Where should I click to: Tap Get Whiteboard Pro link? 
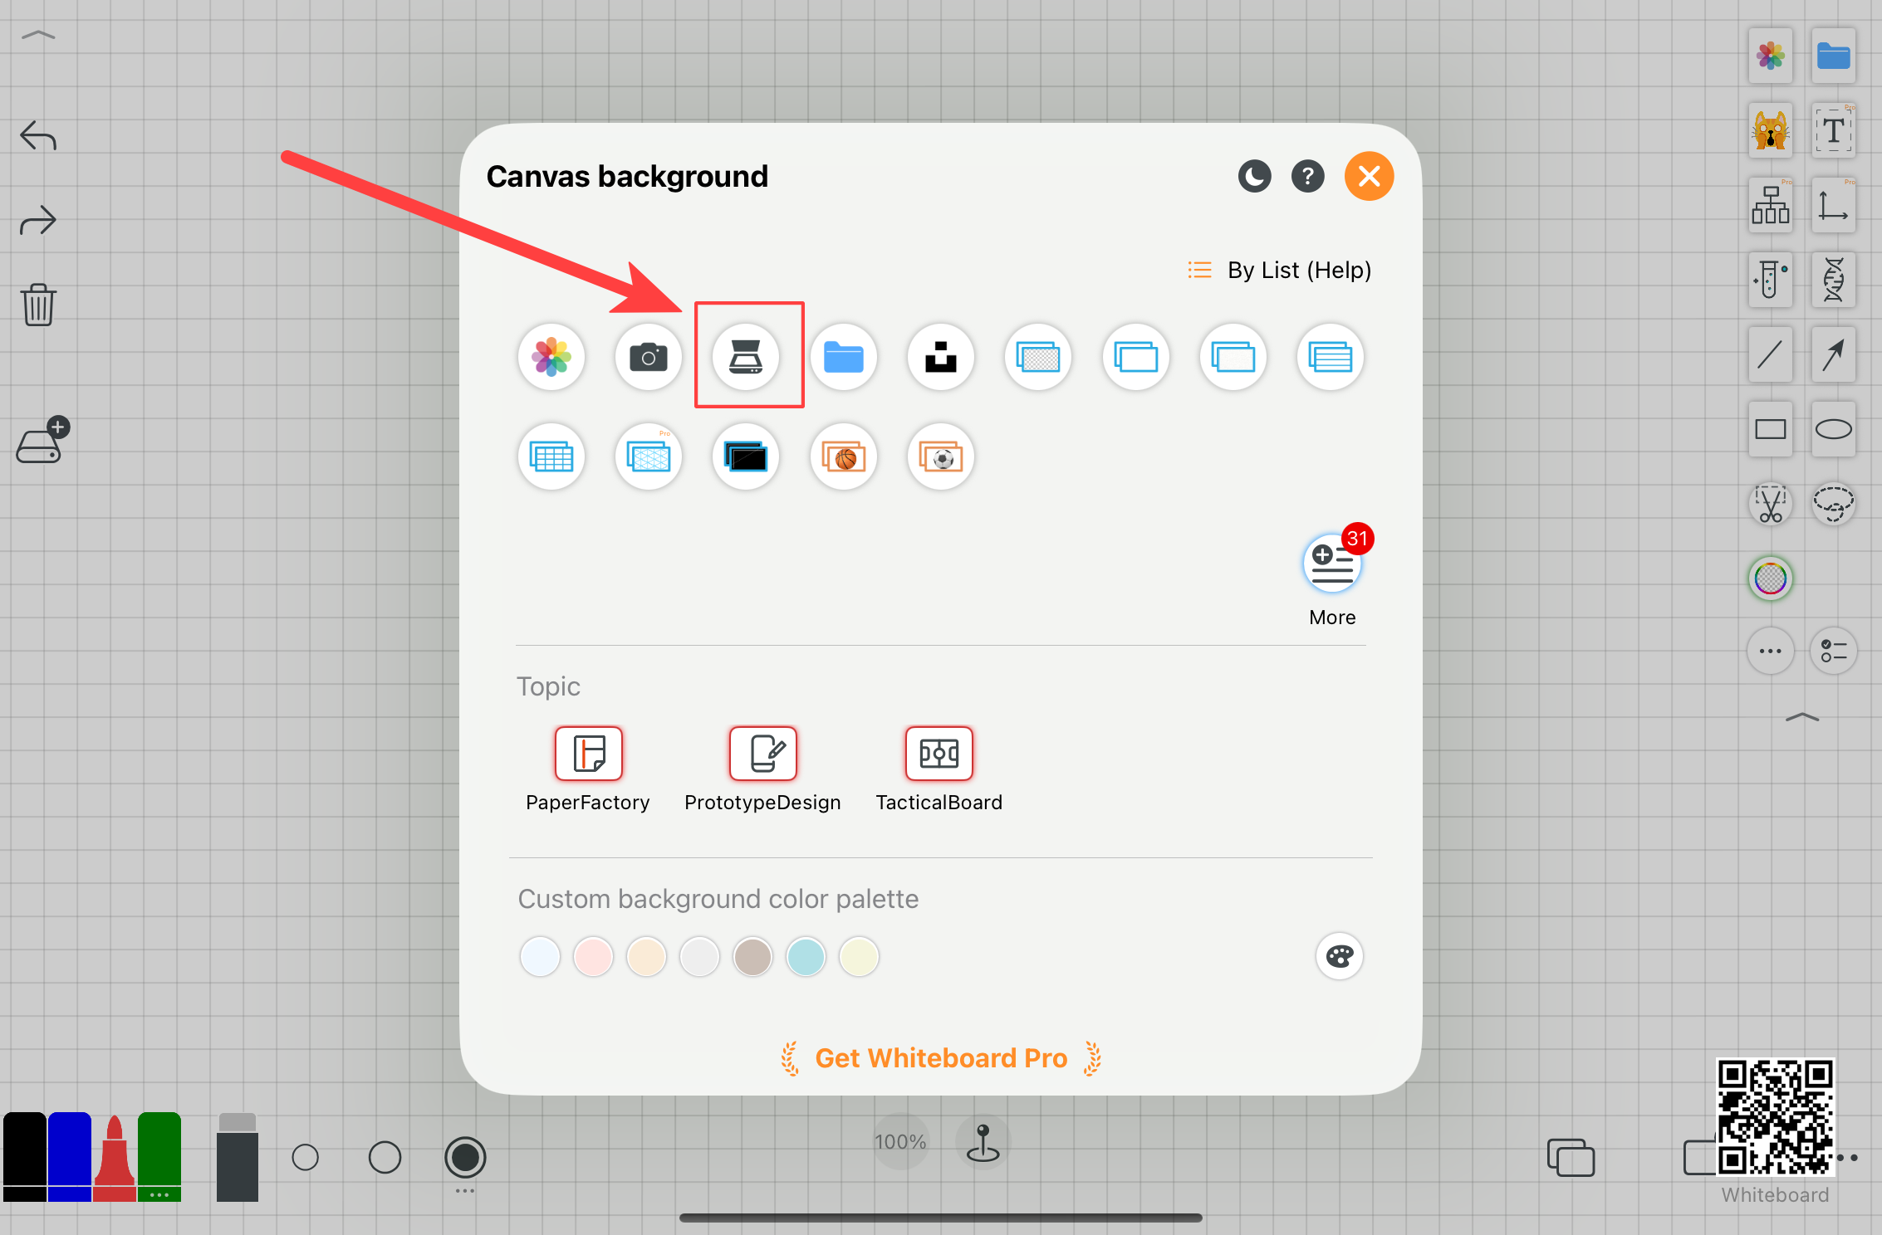click(940, 1057)
